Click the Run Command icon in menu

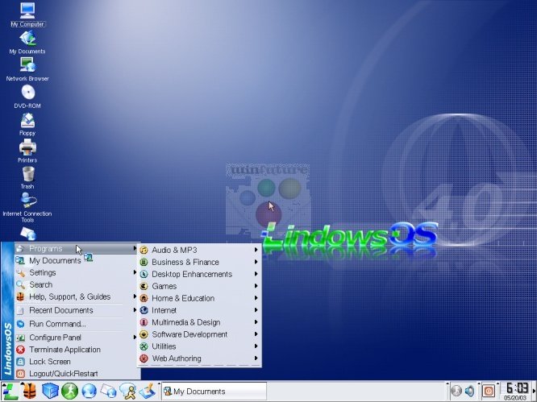point(20,324)
